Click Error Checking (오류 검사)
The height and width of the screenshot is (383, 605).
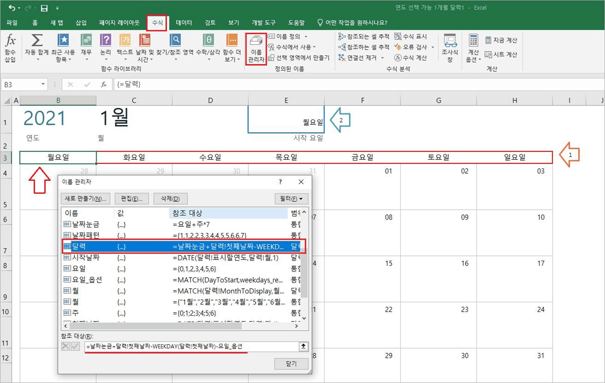[x=411, y=47]
